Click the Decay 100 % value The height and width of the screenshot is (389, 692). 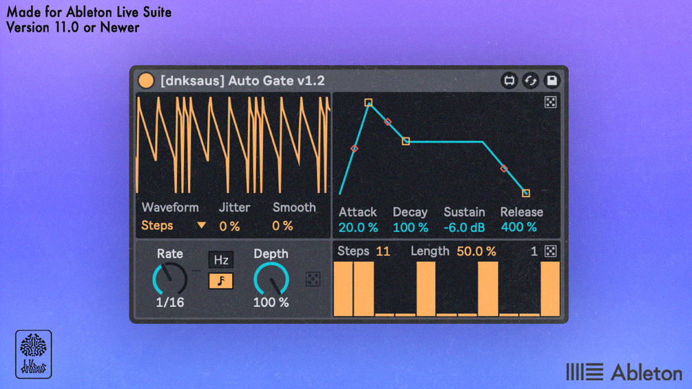[x=410, y=228]
